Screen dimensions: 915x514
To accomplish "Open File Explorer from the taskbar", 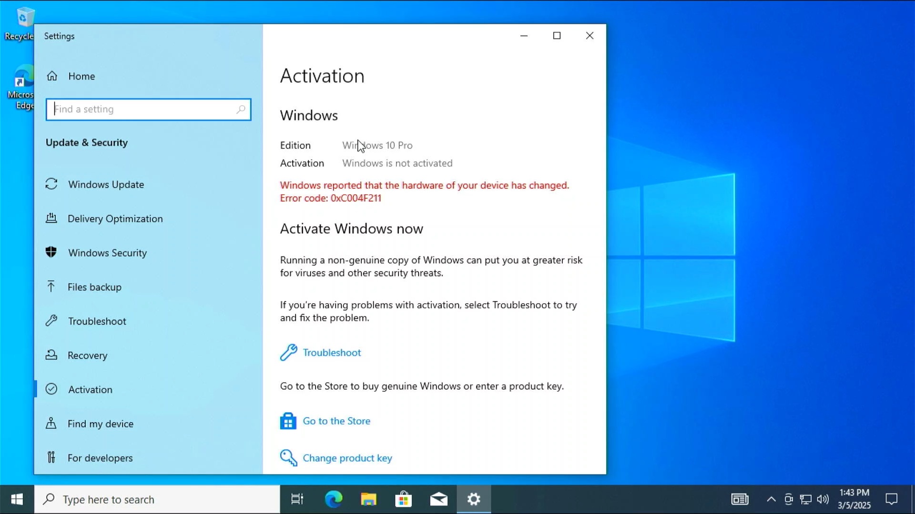I will pos(368,499).
